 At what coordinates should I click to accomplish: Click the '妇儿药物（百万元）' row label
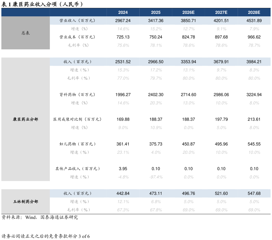point(77,144)
